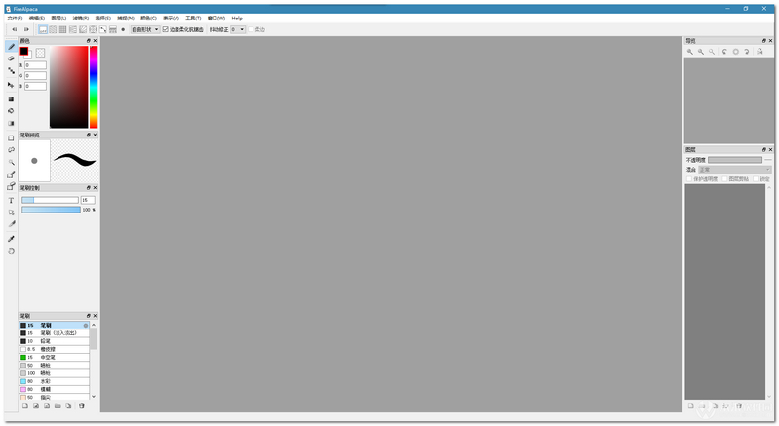Click the rainbow hue slider strip
Screen dimensions: 779x426
pyautogui.click(x=94, y=87)
